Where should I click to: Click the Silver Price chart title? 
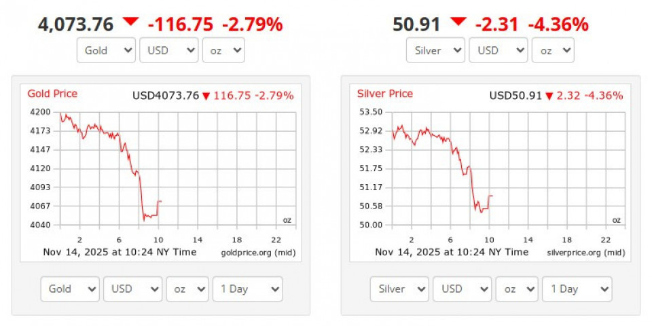pyautogui.click(x=385, y=94)
